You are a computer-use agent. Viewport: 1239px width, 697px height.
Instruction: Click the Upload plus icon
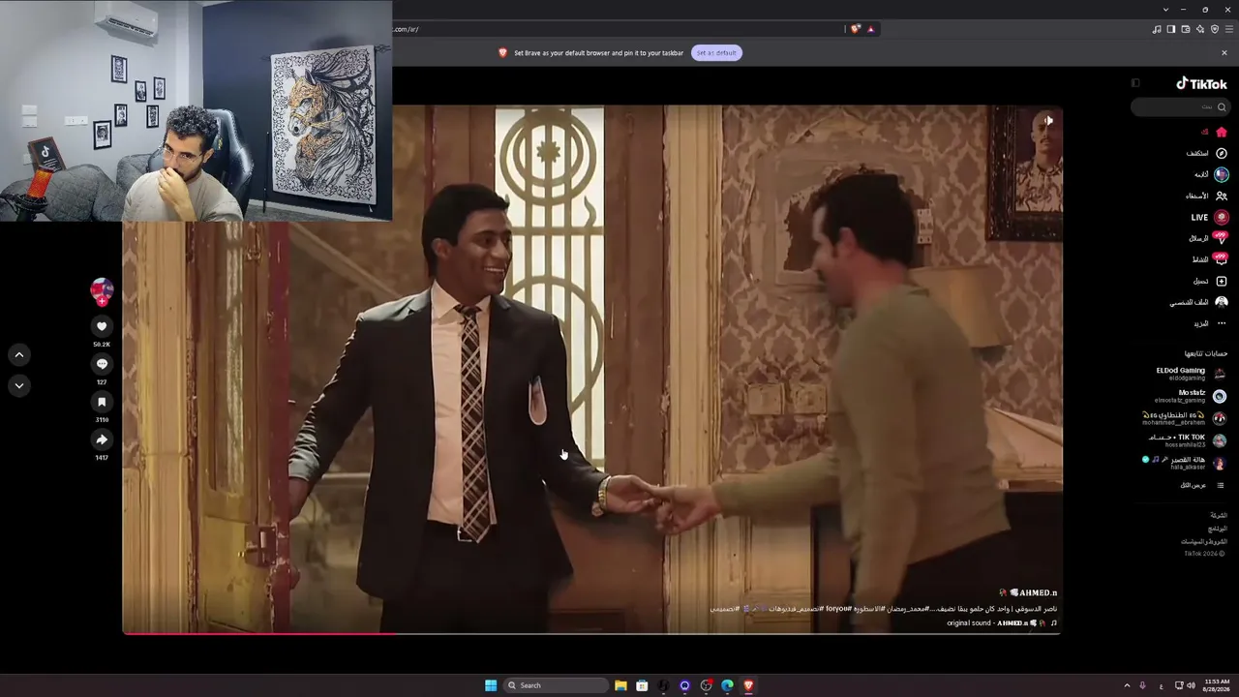tap(1222, 281)
